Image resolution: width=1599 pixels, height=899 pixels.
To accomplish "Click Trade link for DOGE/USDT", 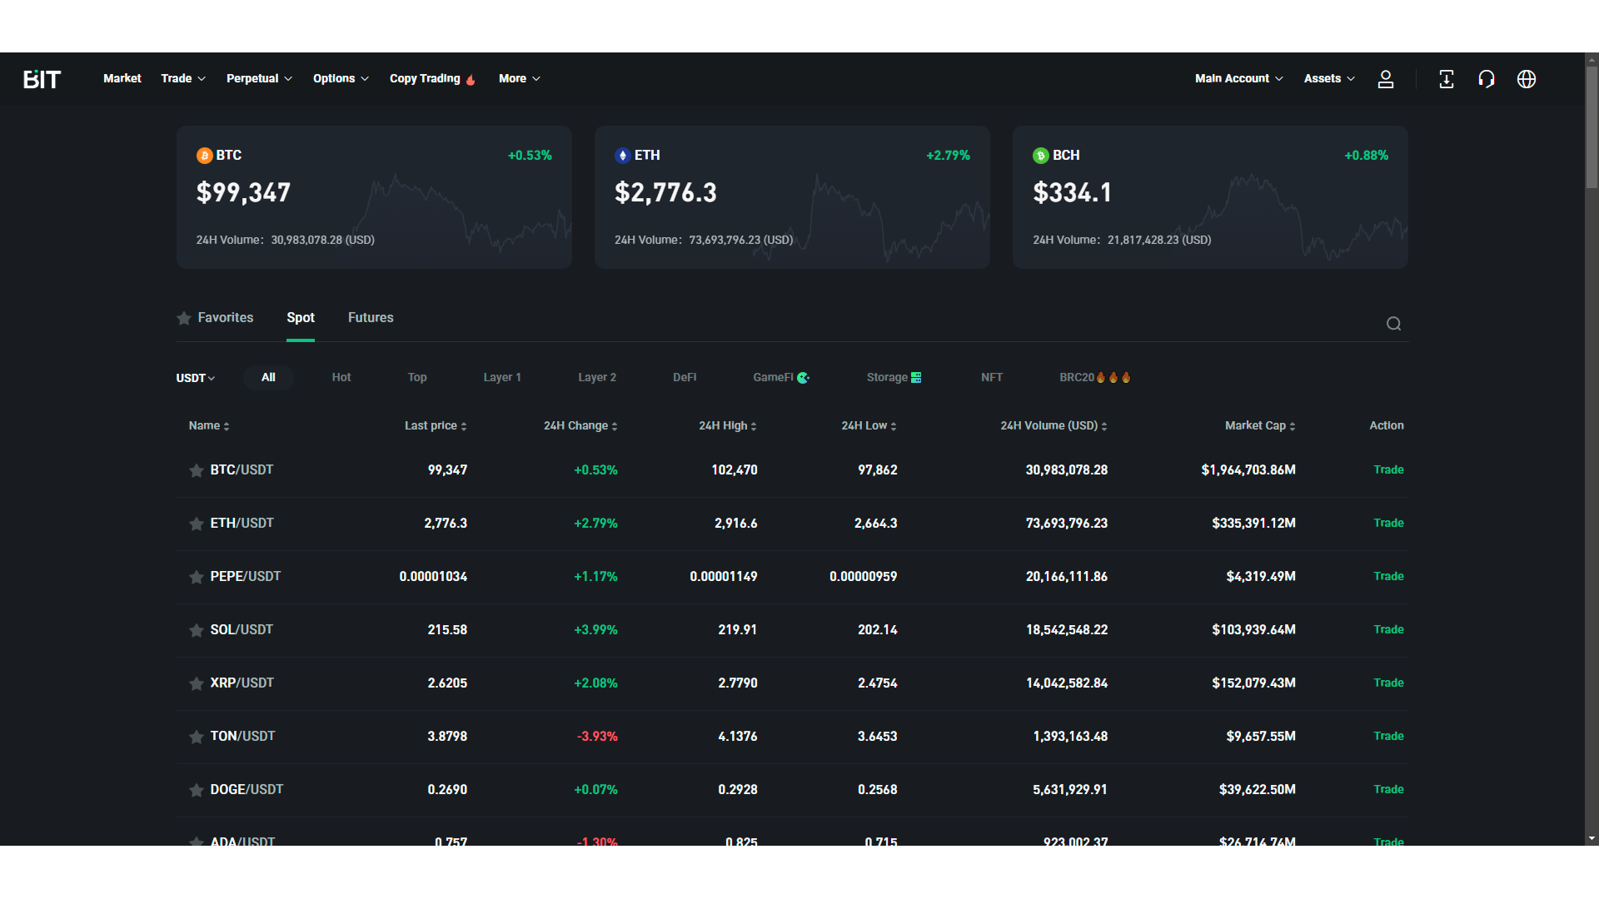I will (x=1388, y=790).
